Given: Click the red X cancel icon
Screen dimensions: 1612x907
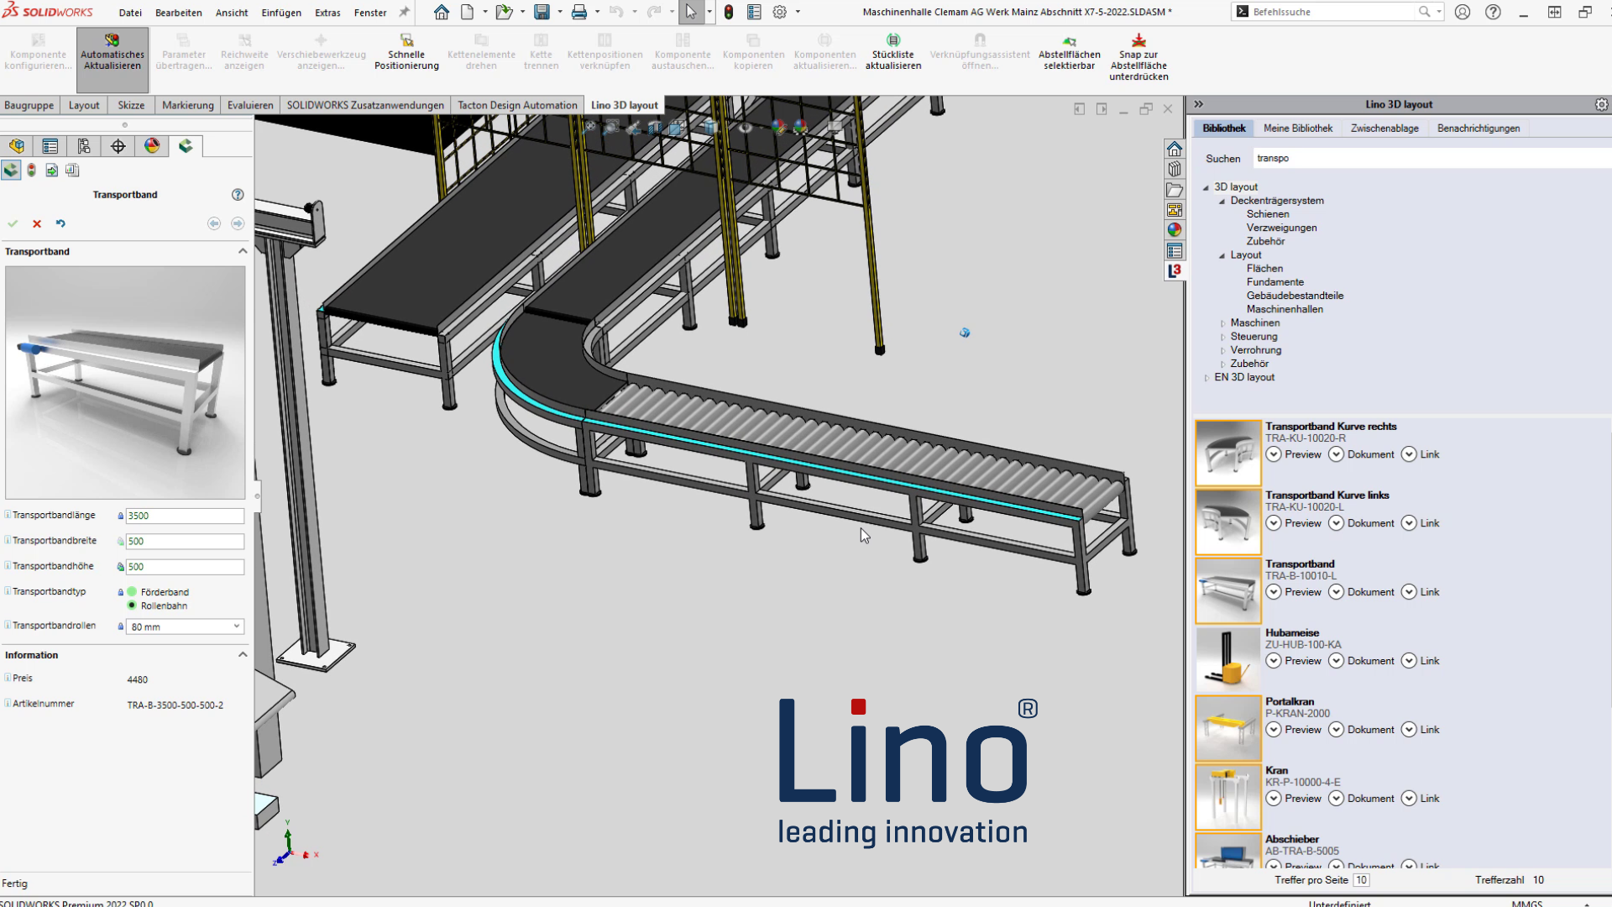Looking at the screenshot, I should point(37,224).
